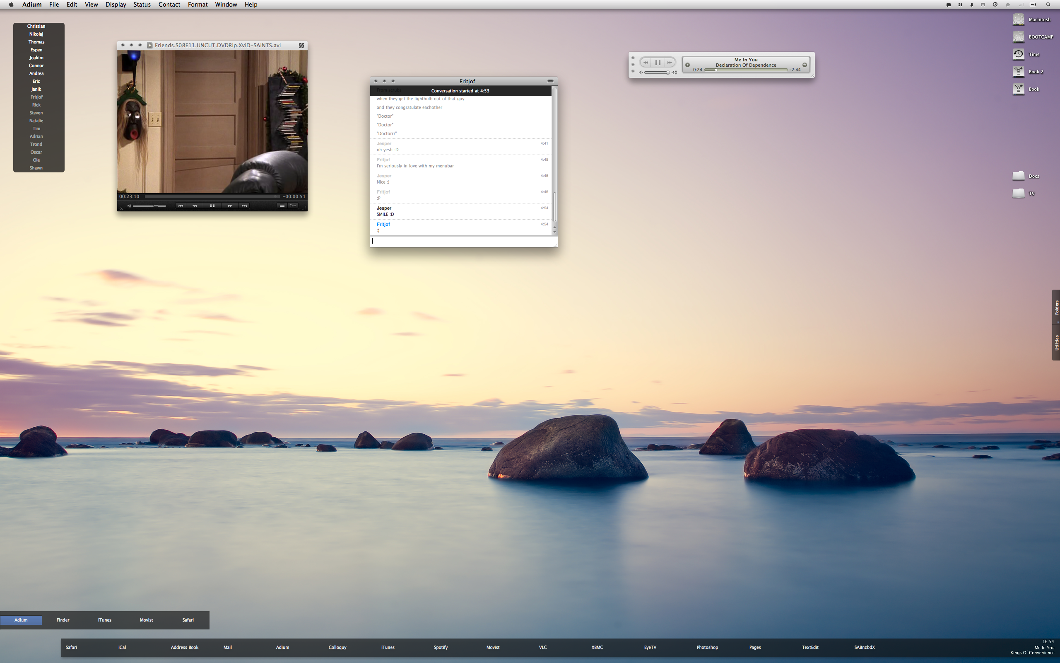Open Movist control panel equalizer icon

coord(293,206)
